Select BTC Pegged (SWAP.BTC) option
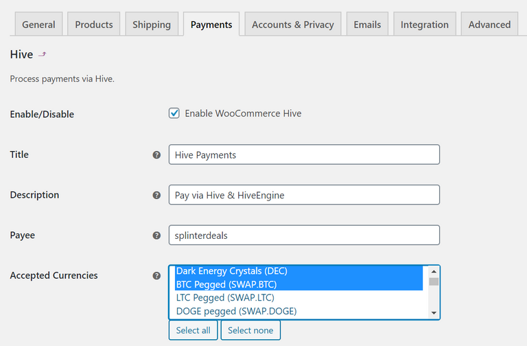 [298, 284]
